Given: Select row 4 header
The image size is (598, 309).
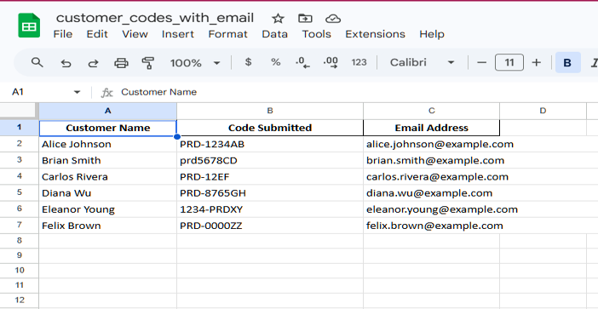Looking at the screenshot, I should [x=19, y=176].
